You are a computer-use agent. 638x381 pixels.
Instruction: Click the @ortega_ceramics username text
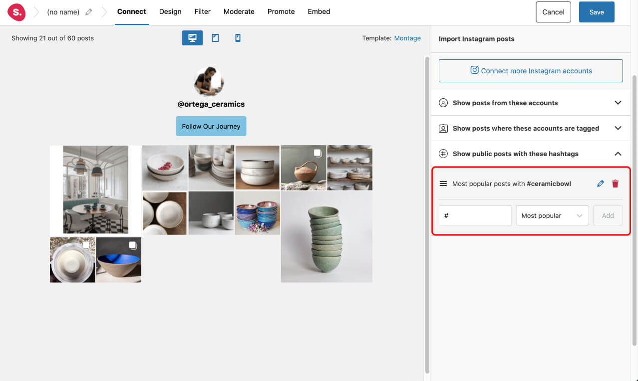pyautogui.click(x=211, y=104)
